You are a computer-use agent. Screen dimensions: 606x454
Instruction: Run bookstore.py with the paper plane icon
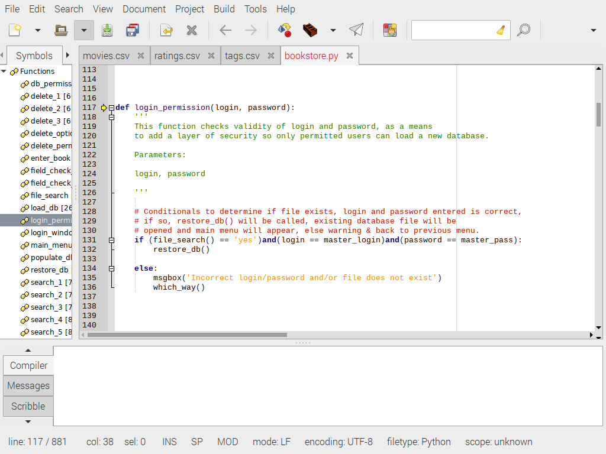pos(356,30)
